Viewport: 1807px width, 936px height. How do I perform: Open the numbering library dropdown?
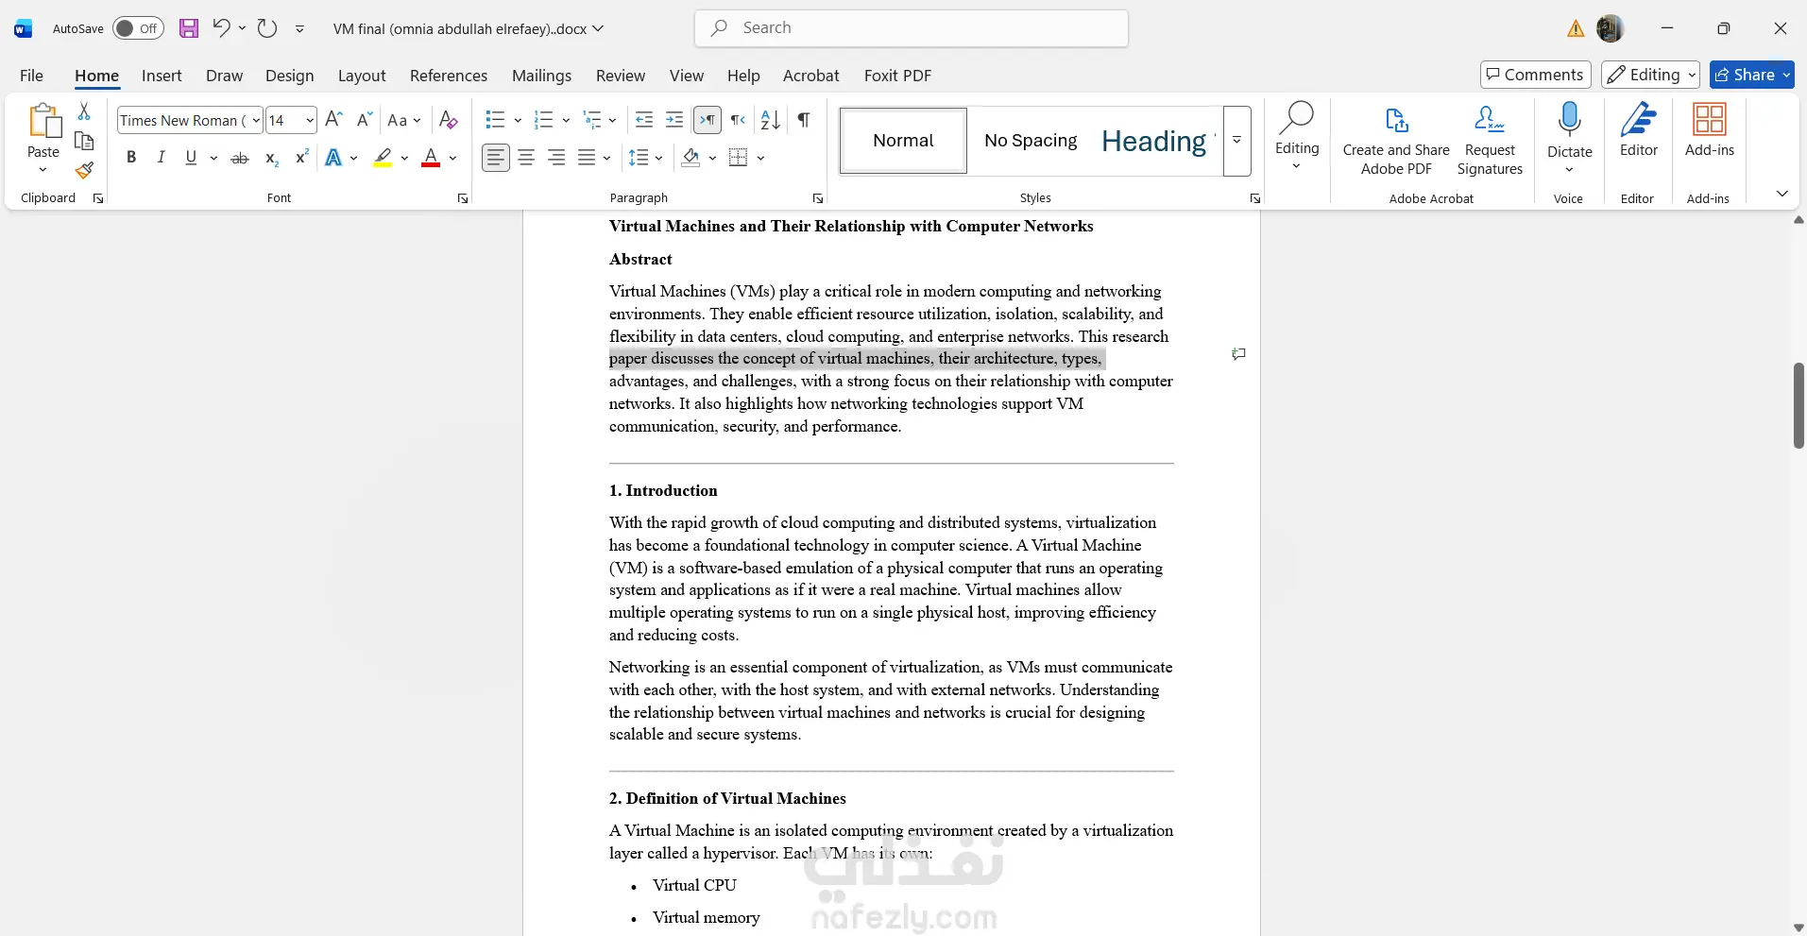(566, 120)
